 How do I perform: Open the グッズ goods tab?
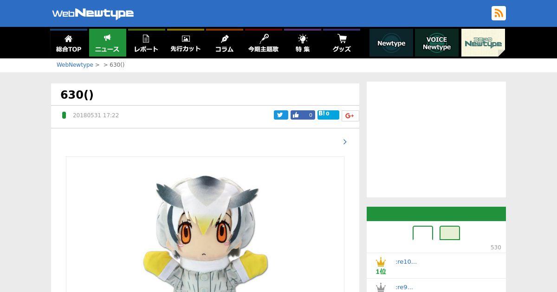tap(342, 43)
